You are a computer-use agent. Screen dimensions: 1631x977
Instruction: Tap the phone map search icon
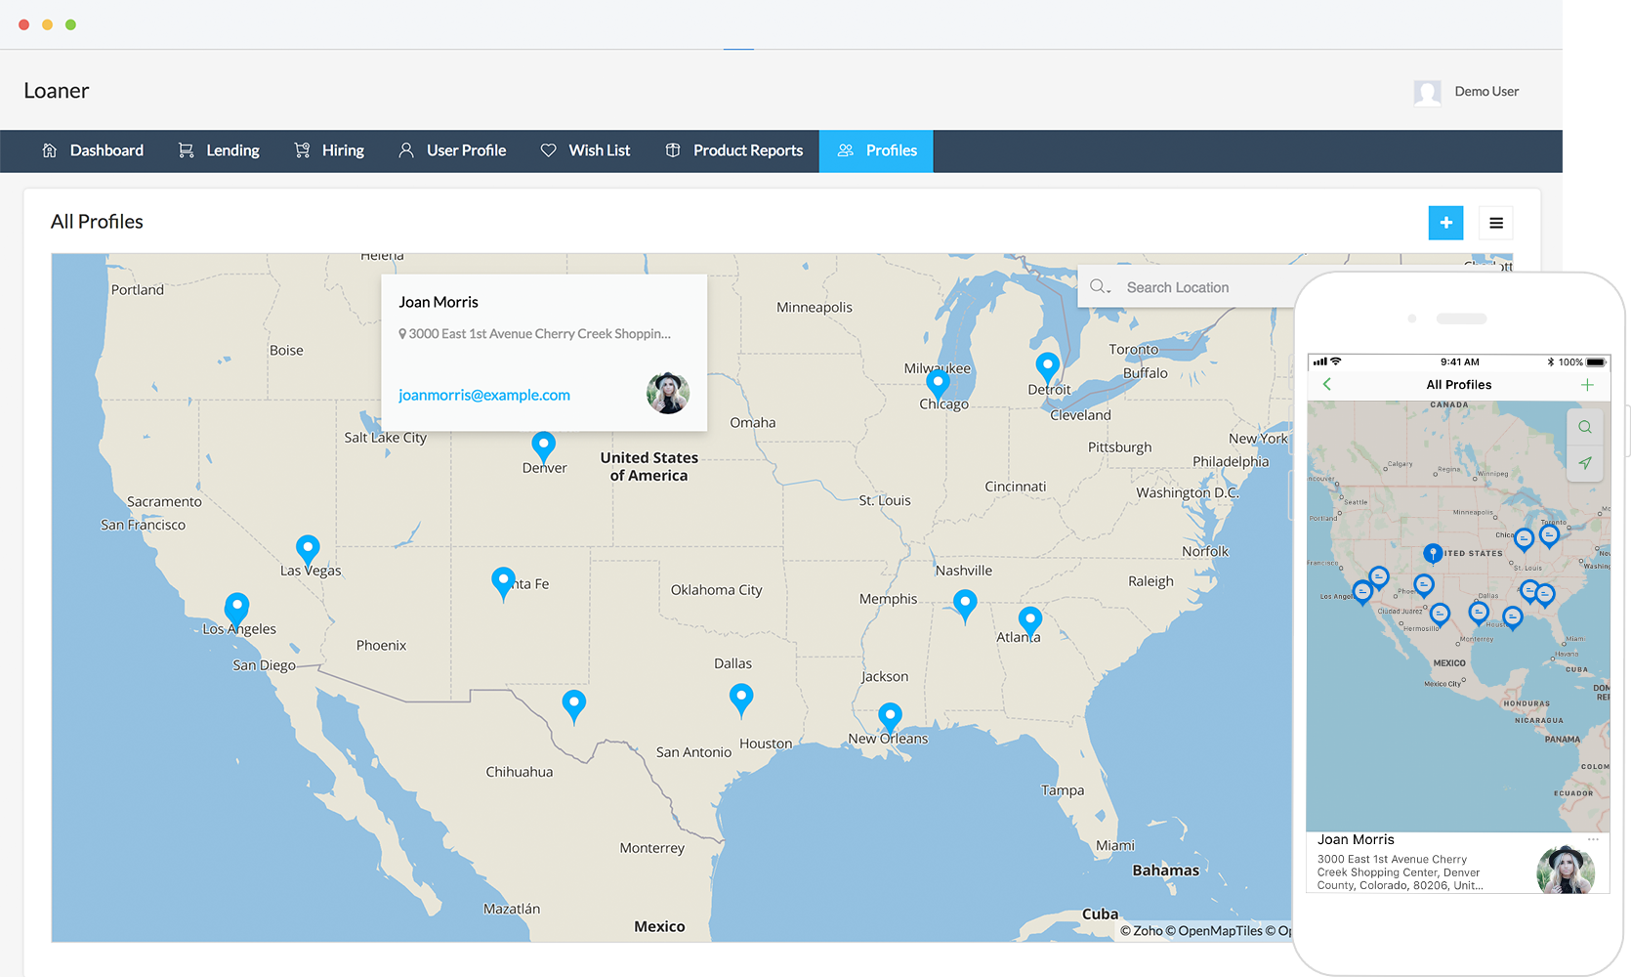tap(1584, 427)
